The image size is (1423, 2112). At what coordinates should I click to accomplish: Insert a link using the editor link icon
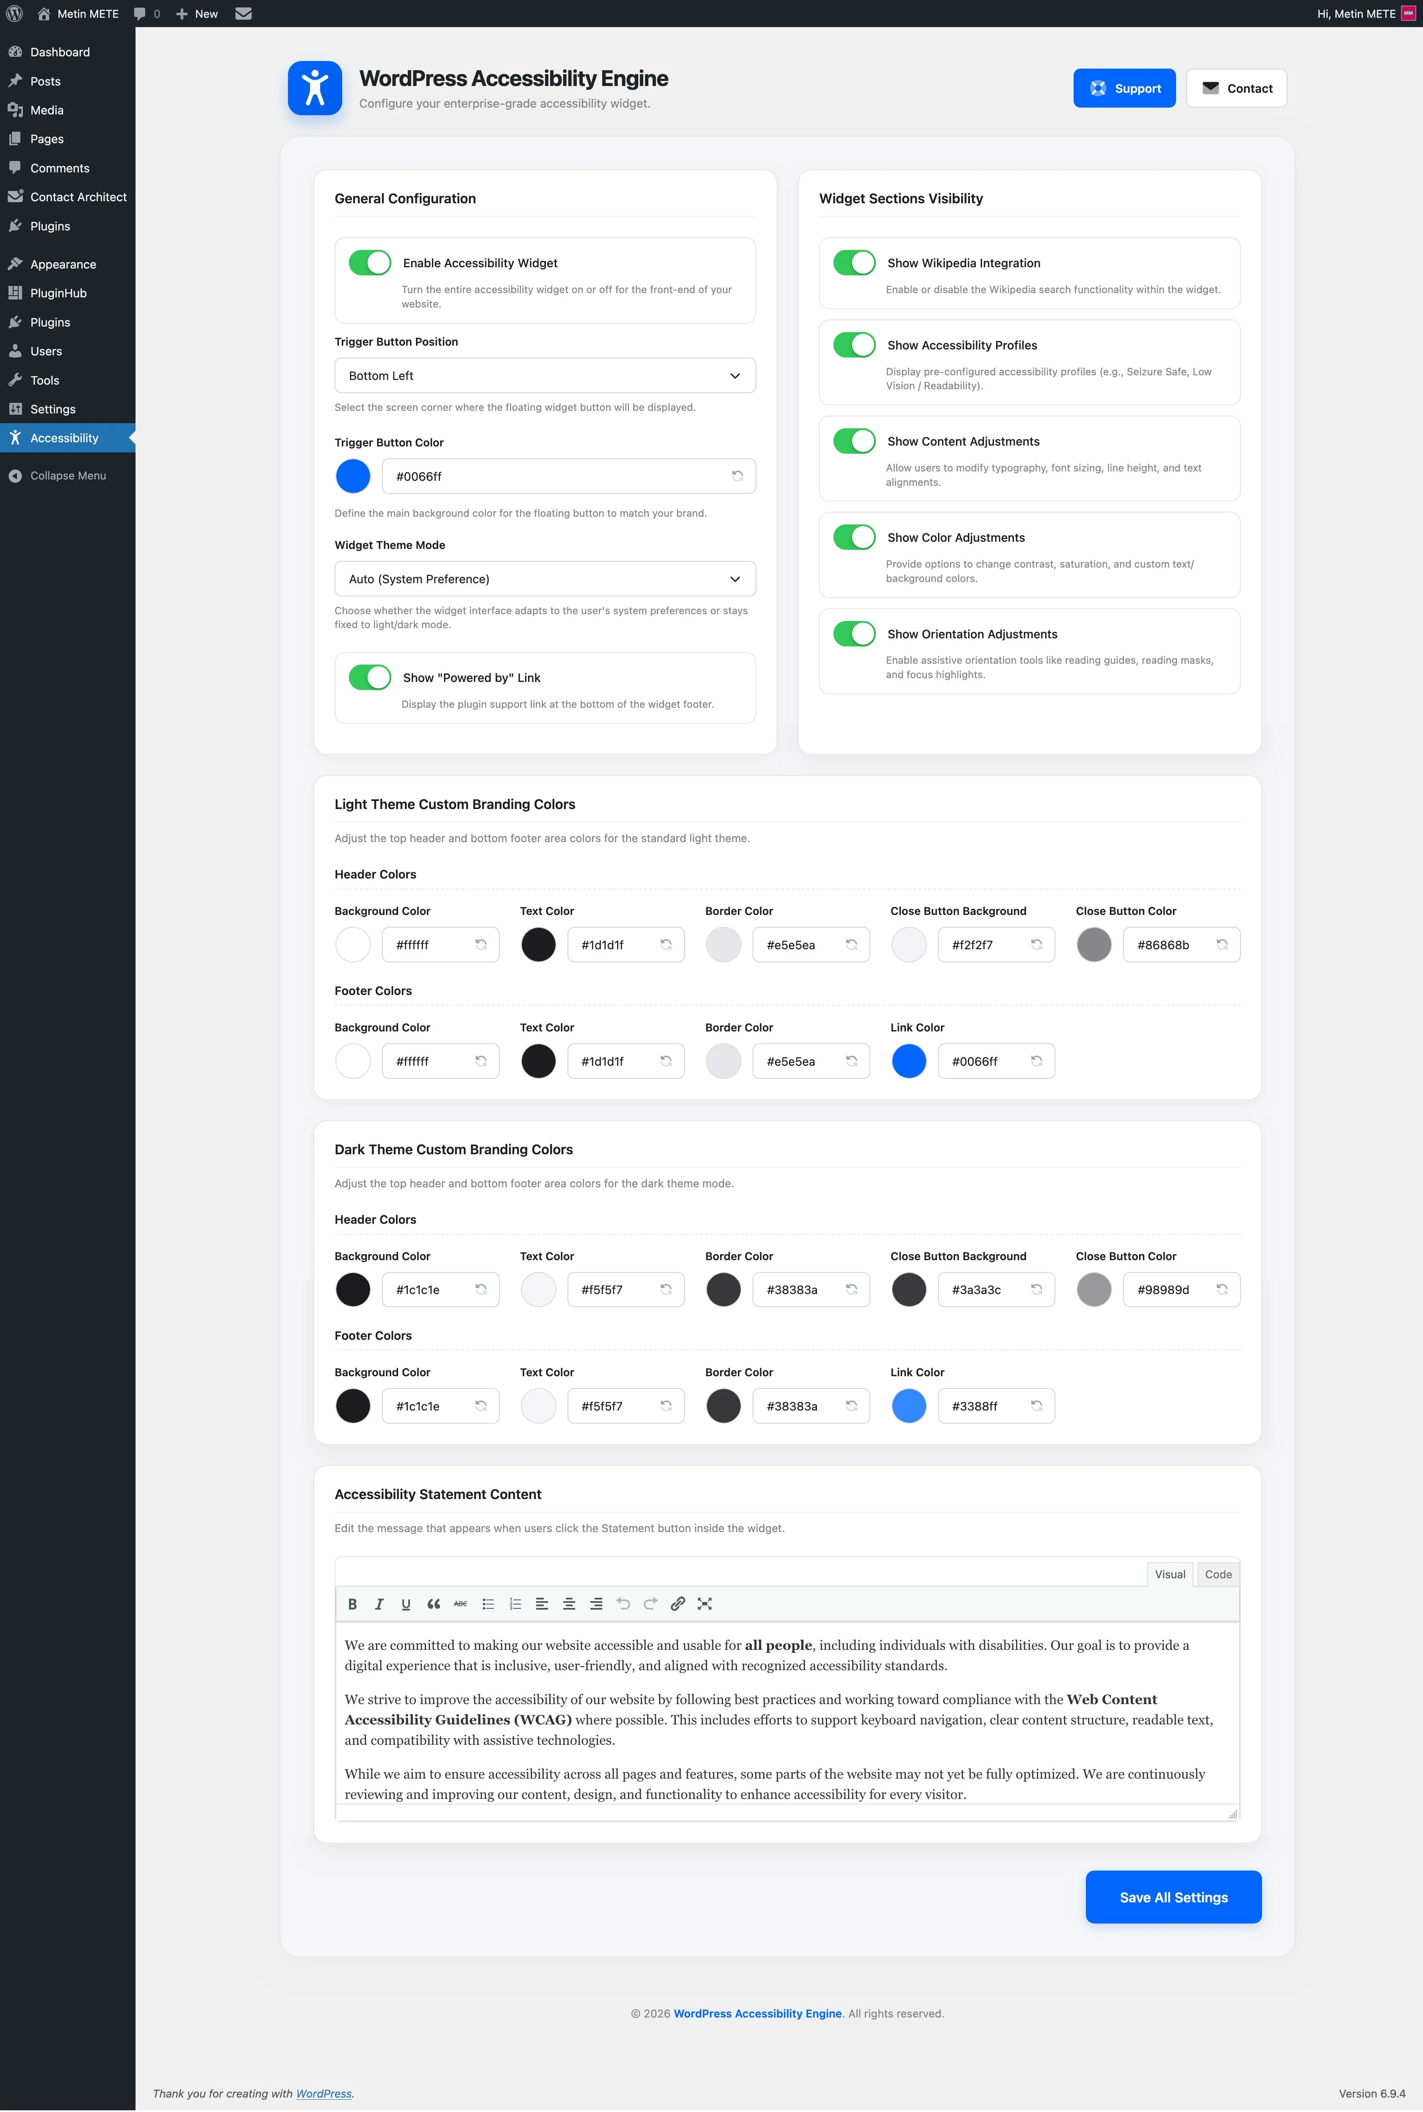click(x=677, y=1604)
